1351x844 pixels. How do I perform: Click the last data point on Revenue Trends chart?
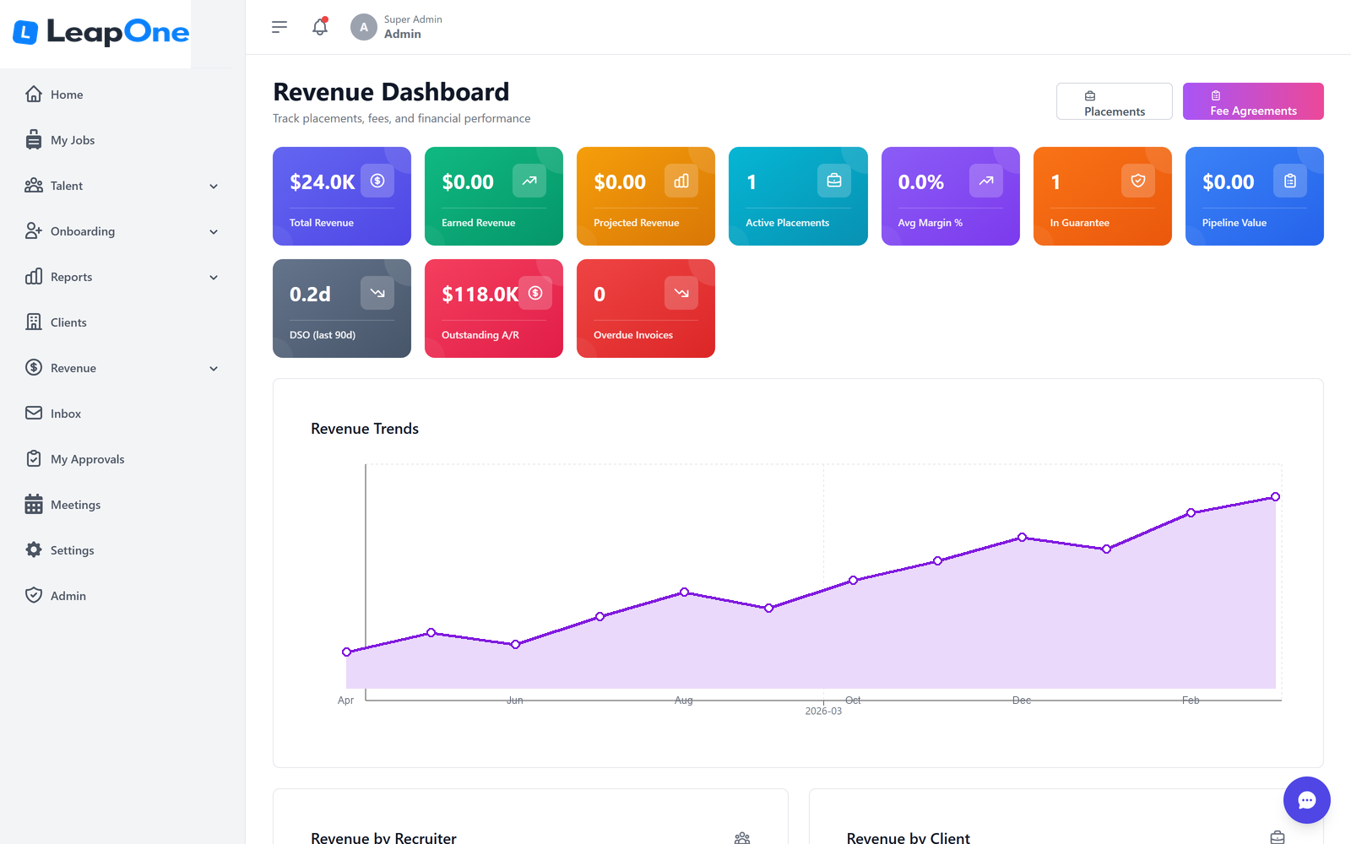pyautogui.click(x=1275, y=497)
